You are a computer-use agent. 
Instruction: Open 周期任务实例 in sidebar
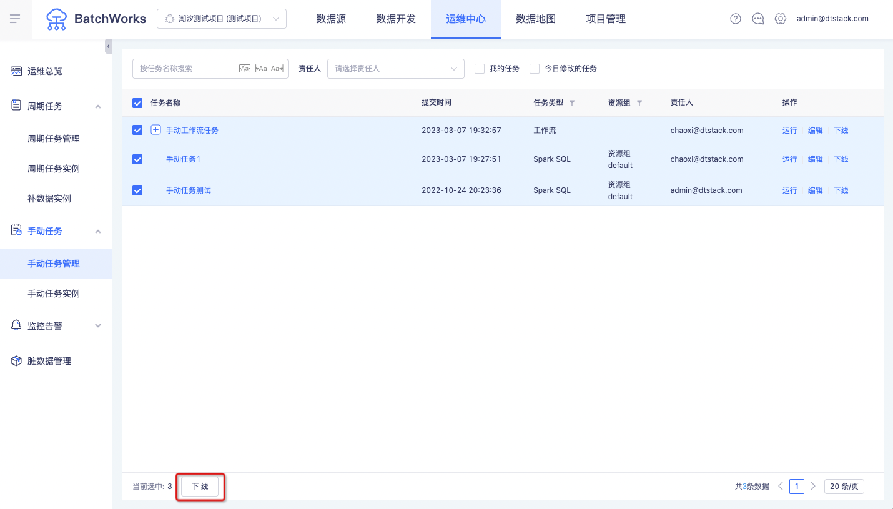coord(54,169)
